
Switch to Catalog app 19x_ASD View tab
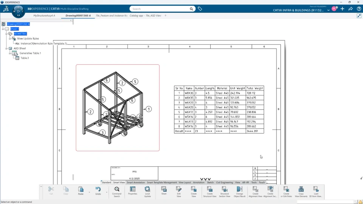tap(145, 15)
